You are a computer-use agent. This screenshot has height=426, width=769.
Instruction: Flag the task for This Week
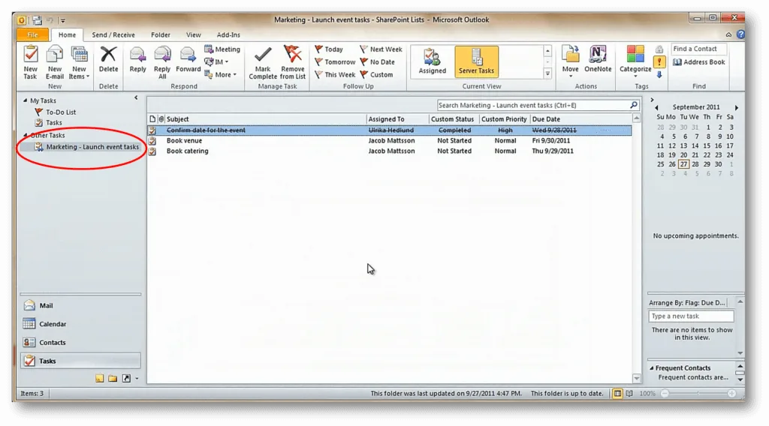pos(335,74)
